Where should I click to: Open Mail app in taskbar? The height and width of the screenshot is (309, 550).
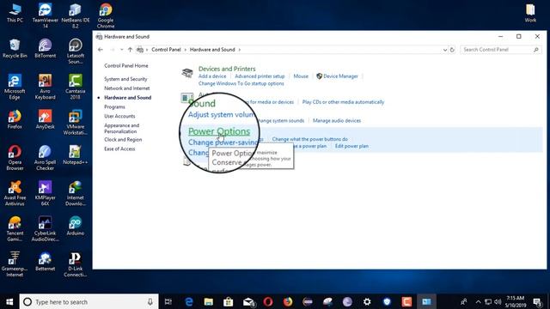(x=248, y=301)
